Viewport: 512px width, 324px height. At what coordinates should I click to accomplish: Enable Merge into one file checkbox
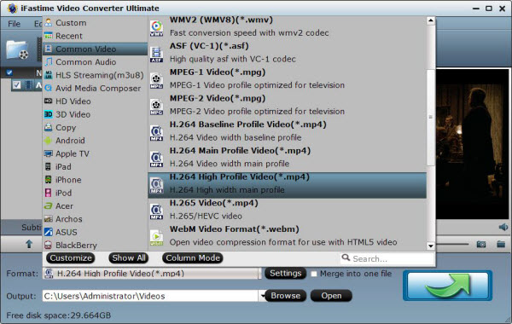(314, 274)
